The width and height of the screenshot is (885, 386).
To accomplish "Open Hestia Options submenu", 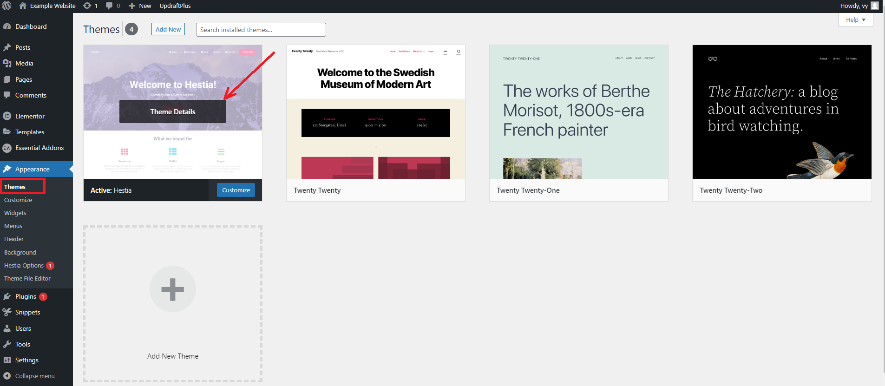I will tap(24, 265).
